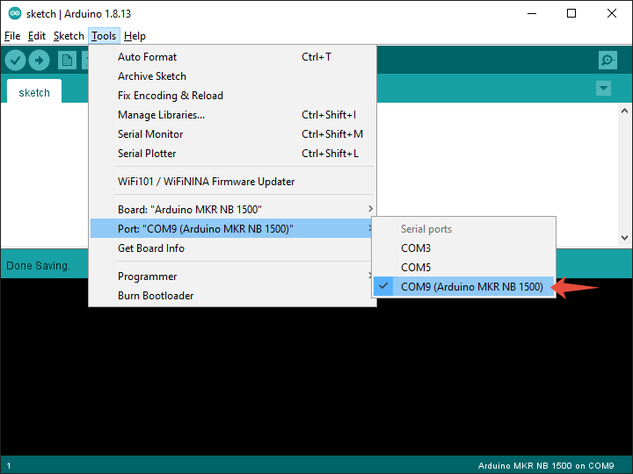Click the Verify checkmark icon

[x=15, y=60]
